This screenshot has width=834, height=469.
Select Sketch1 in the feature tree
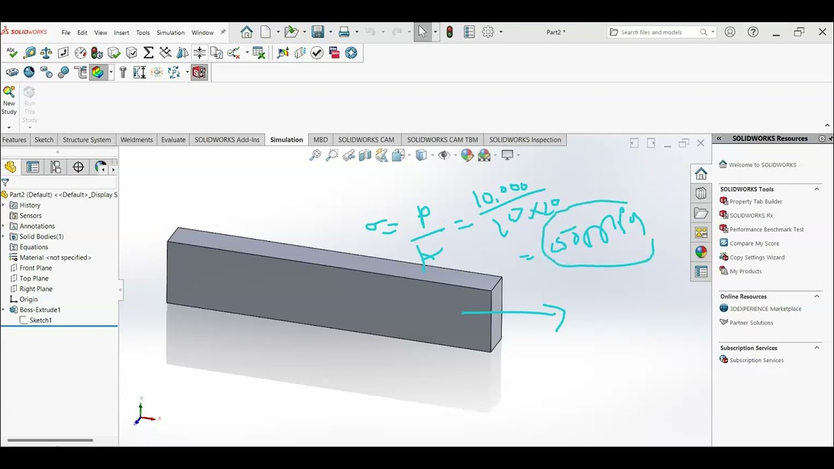40,320
